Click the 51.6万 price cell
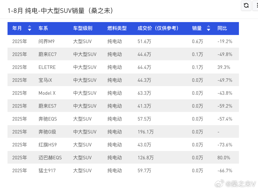 144,41
